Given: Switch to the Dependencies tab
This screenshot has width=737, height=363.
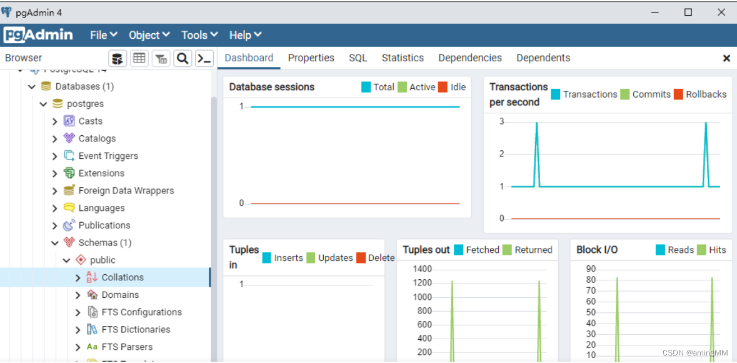Looking at the screenshot, I should point(470,58).
